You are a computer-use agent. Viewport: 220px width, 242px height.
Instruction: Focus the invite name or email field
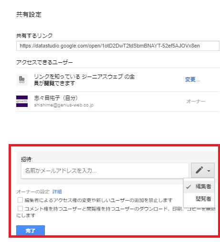coord(105,171)
